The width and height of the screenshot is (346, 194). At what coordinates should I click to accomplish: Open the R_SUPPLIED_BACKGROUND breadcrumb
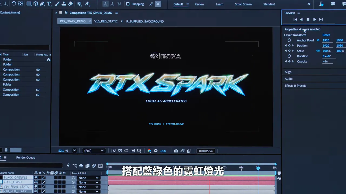[x=145, y=21]
